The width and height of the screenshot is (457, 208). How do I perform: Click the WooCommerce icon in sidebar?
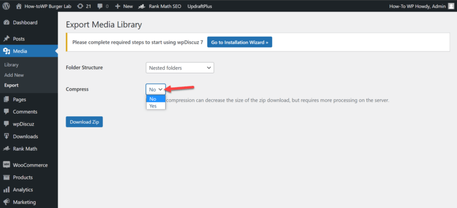pyautogui.click(x=6, y=165)
